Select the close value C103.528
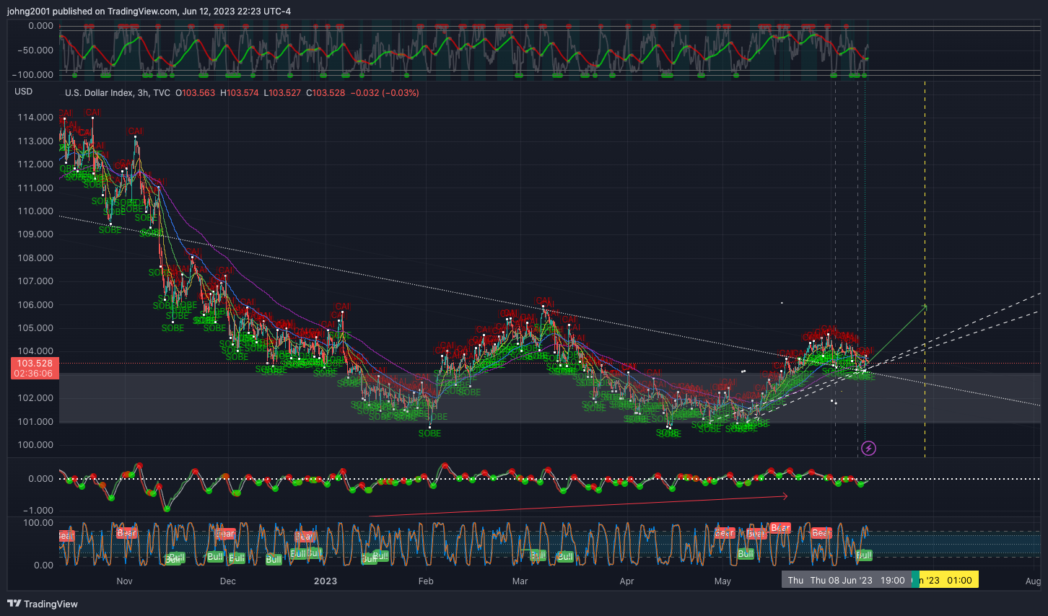Viewport: 1048px width, 616px height. (326, 93)
